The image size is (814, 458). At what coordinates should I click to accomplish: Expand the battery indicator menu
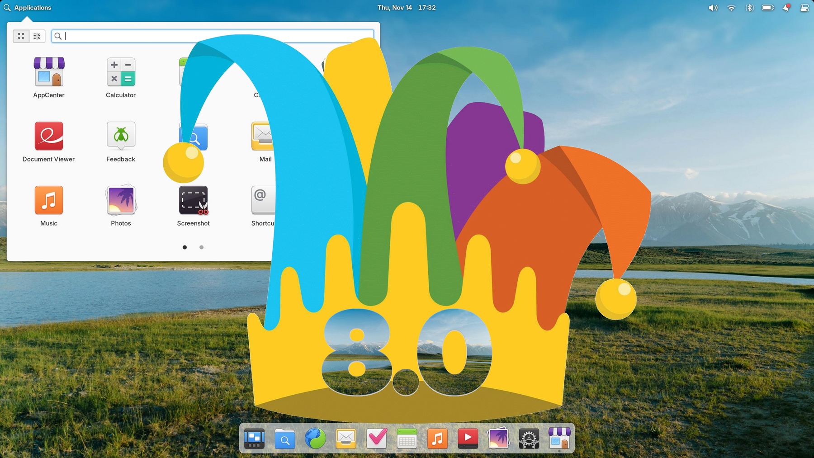[x=768, y=8]
